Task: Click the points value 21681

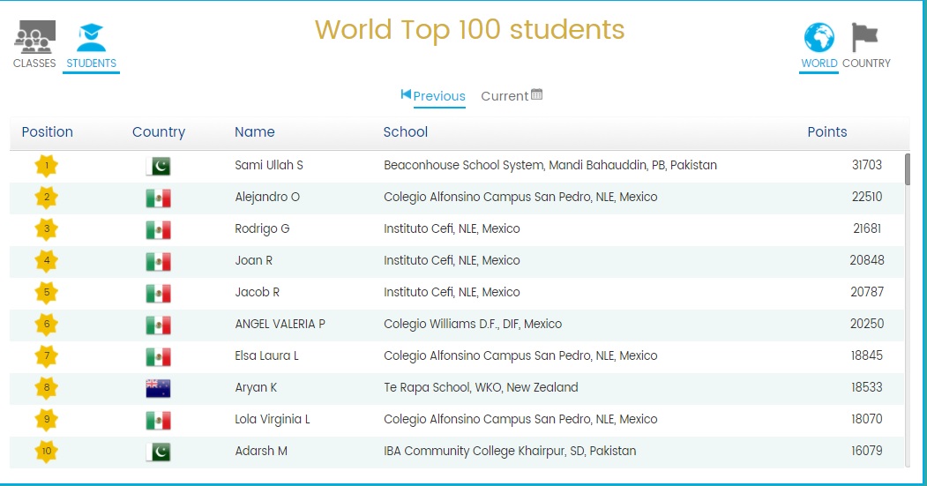Action: pyautogui.click(x=867, y=228)
